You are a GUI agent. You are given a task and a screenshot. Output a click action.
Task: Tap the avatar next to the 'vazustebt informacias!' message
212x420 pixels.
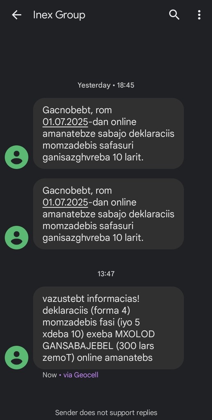pos(16,358)
